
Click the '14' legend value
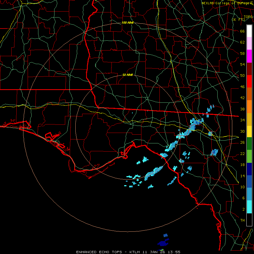point(242,176)
